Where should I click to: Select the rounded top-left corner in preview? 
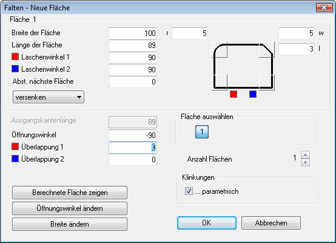(220, 50)
